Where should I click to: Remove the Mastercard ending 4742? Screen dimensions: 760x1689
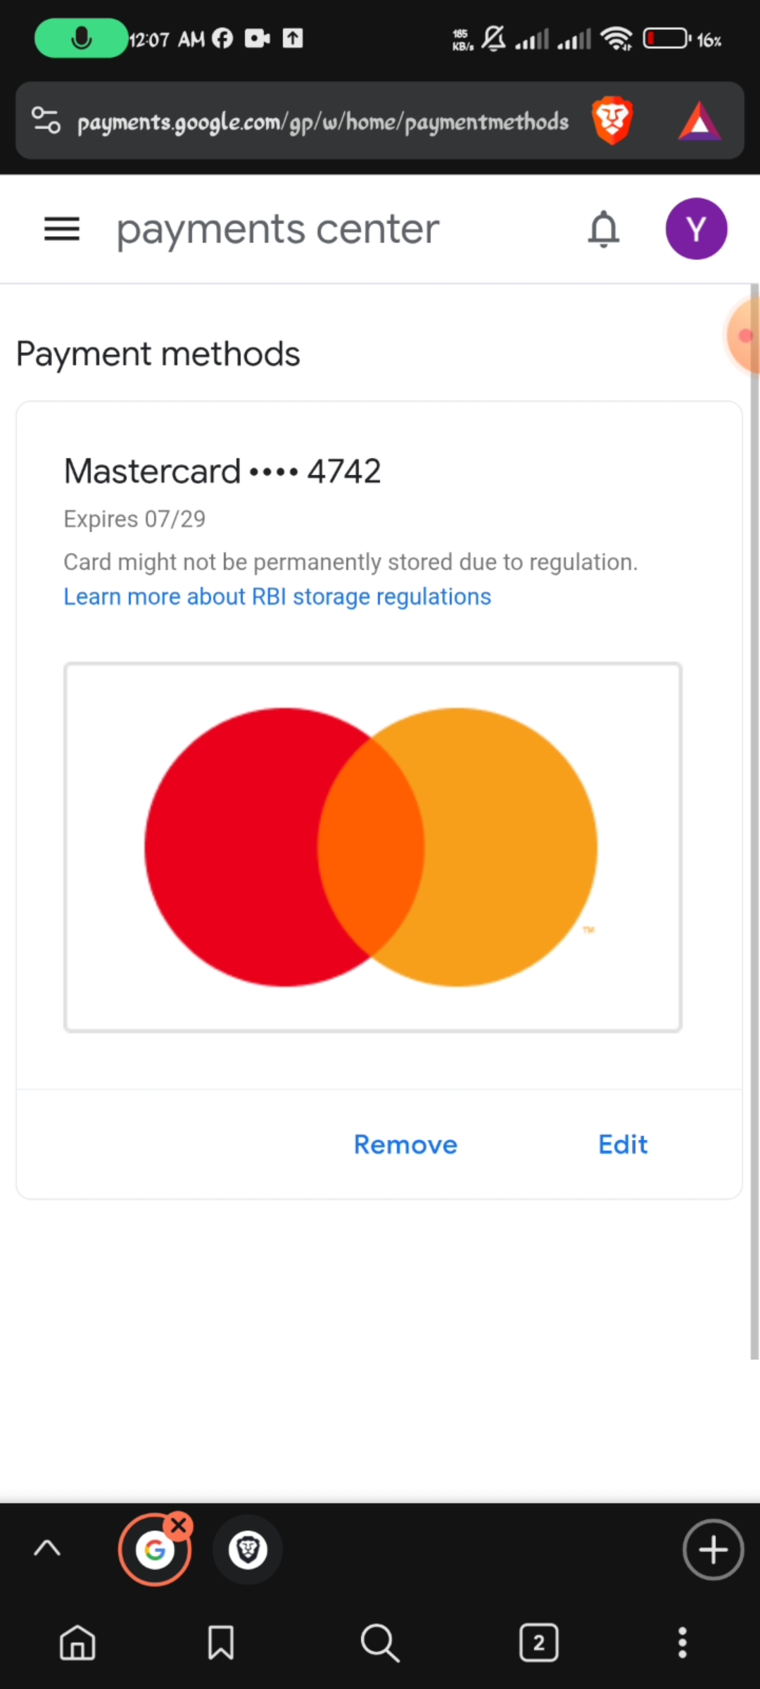(x=405, y=1145)
